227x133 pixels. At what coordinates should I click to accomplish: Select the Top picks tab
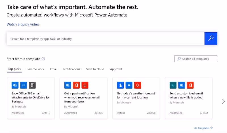point(14,69)
